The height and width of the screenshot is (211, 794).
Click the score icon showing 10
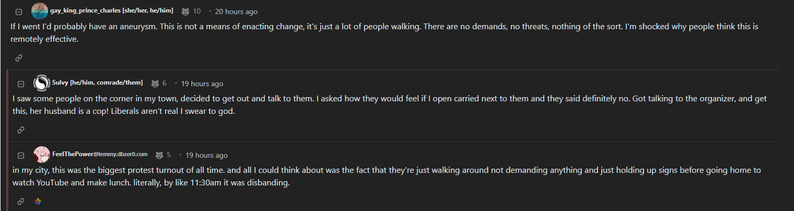185,11
